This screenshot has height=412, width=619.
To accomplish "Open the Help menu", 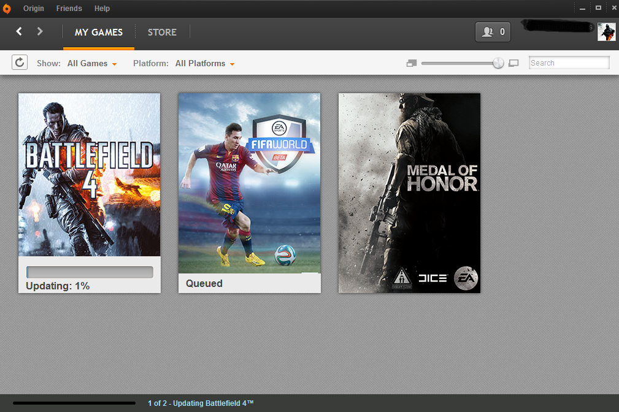I will tap(102, 9).
